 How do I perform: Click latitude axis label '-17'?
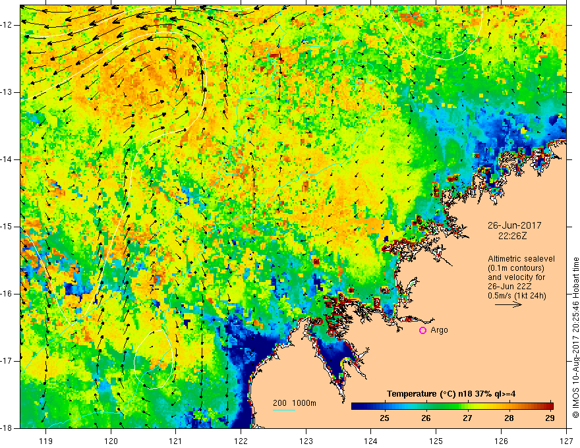(x=7, y=361)
